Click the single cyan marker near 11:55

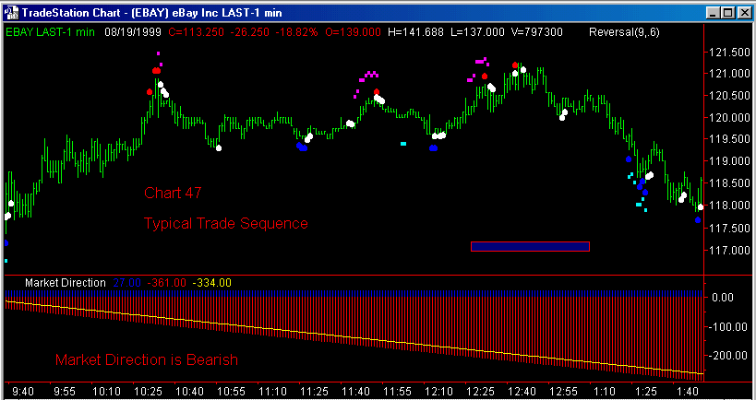coord(403,144)
